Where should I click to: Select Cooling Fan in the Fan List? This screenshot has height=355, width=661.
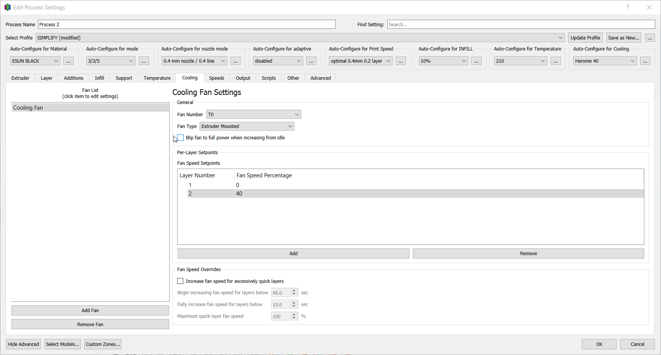coord(90,107)
